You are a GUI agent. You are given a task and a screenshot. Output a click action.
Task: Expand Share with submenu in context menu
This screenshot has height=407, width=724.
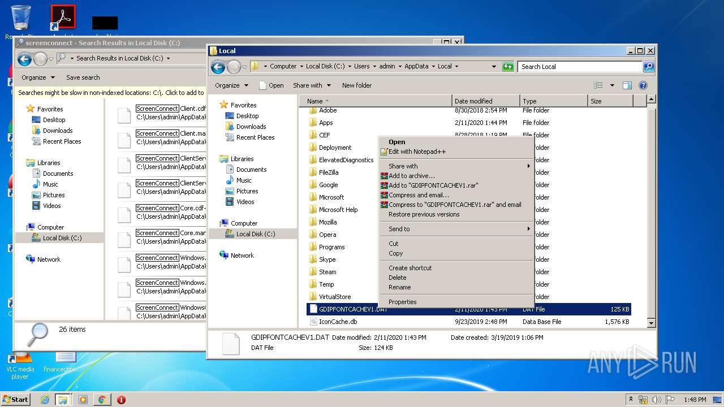[456, 166]
